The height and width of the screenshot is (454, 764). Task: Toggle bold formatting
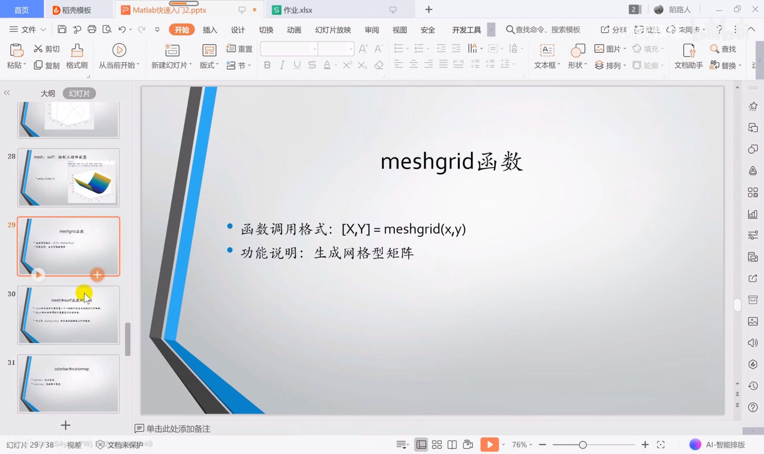coord(267,65)
